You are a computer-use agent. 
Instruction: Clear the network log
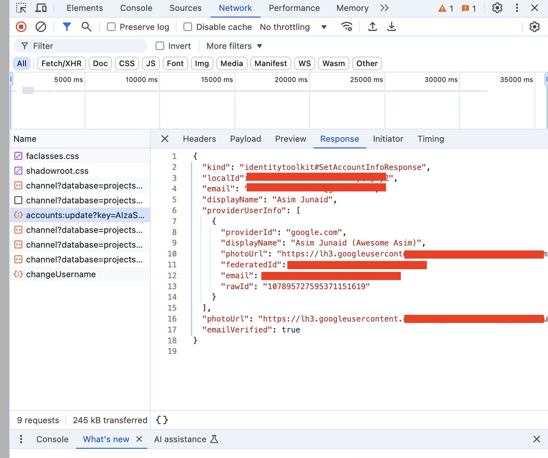pos(41,27)
